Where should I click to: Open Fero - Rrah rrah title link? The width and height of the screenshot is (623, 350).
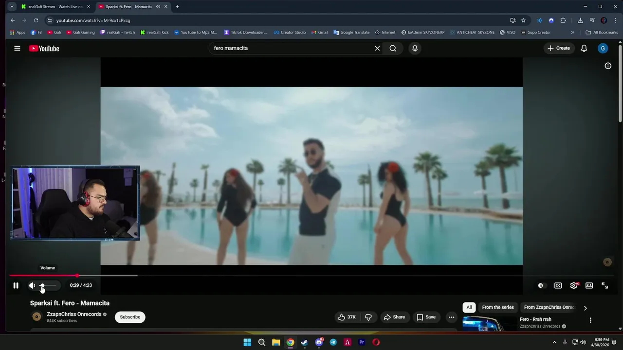tap(535, 319)
